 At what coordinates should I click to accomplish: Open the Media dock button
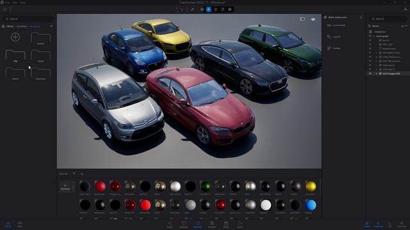click(x=226, y=224)
